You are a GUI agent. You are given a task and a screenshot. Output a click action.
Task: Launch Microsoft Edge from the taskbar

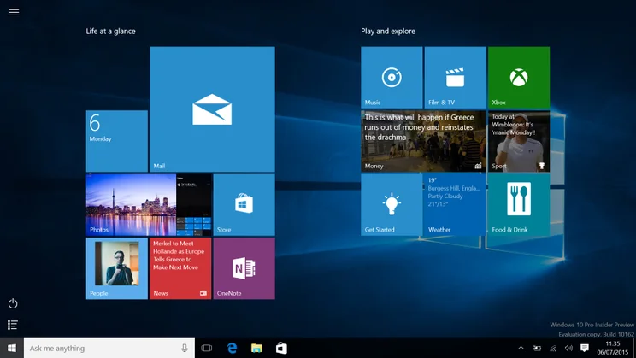[x=232, y=349]
